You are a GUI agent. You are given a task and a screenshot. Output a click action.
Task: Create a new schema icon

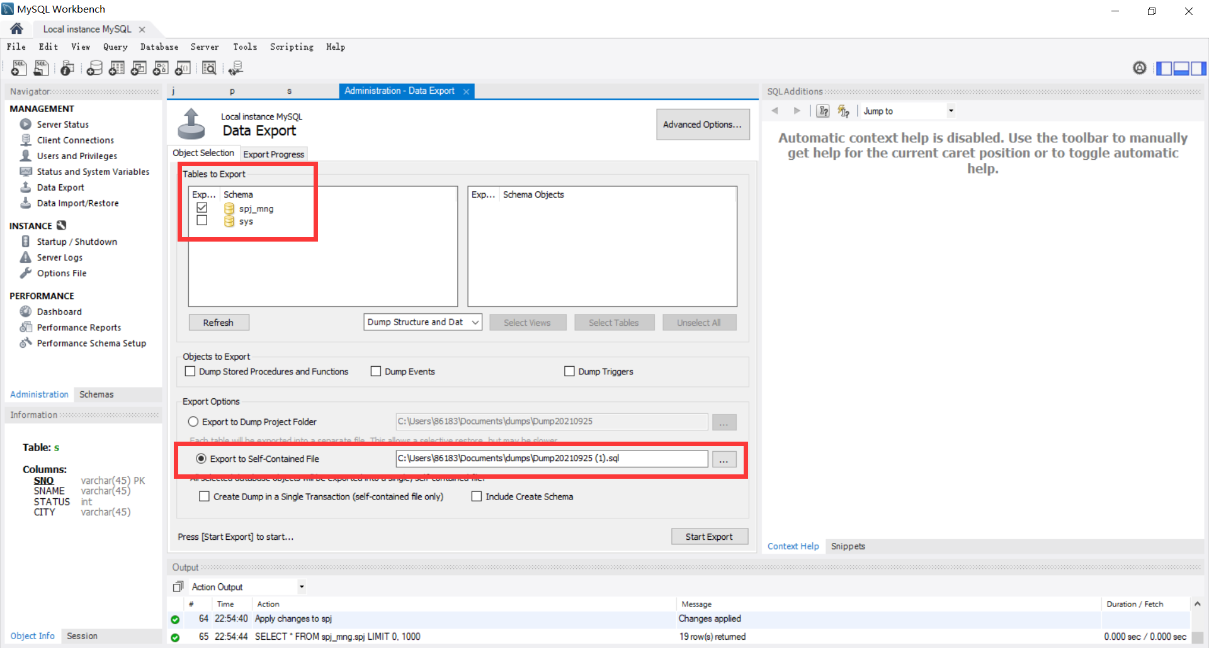94,68
